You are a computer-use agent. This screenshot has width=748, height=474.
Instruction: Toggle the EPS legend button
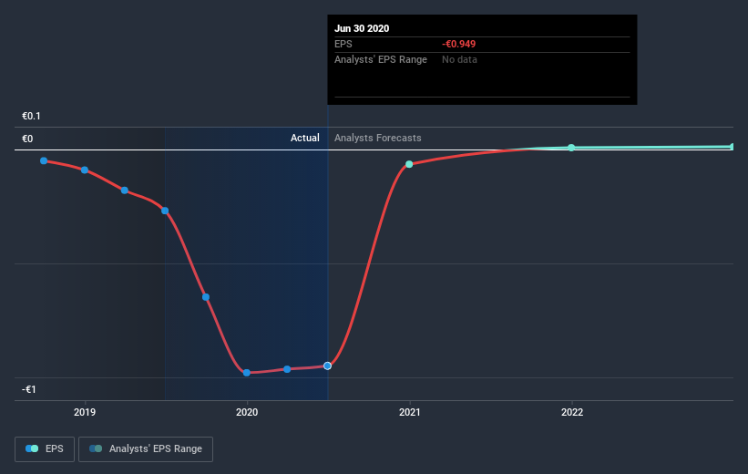pyautogui.click(x=45, y=448)
